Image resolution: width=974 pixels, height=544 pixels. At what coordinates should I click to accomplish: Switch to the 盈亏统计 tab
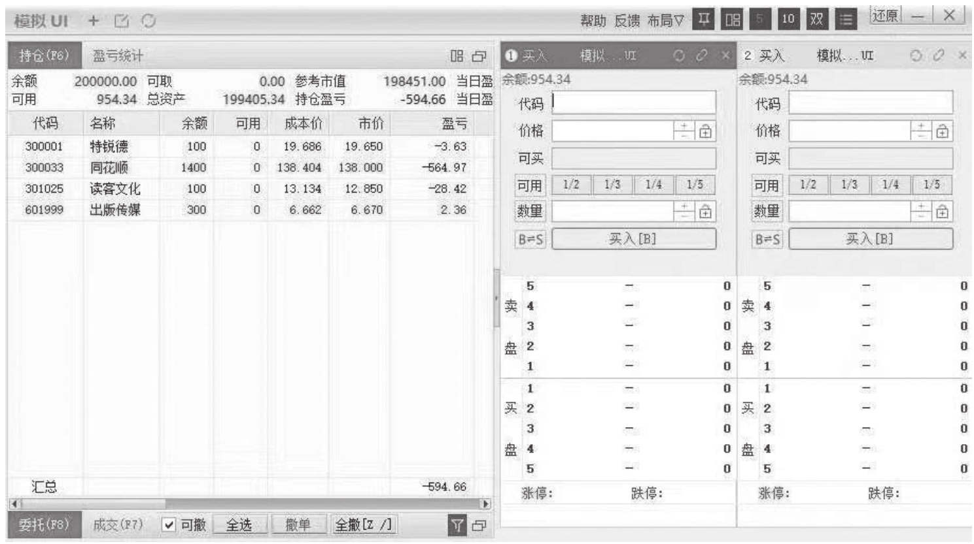click(118, 56)
